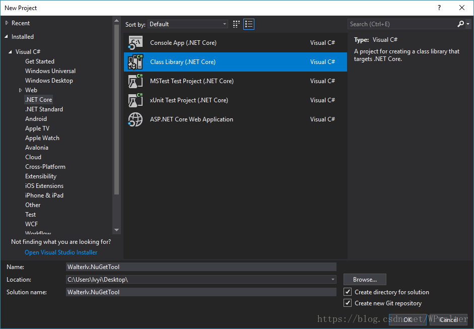Open search options dropdown arrow
474x329 pixels.
468,24
